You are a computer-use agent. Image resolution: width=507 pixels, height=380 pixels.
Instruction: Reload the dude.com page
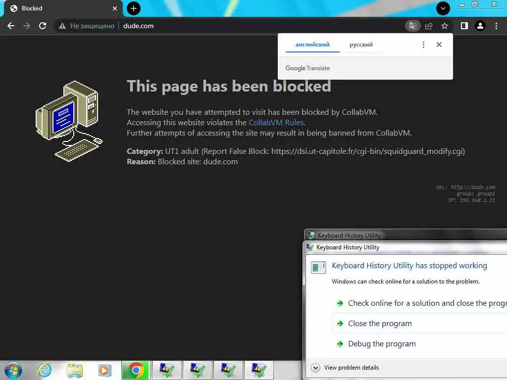[43, 26]
